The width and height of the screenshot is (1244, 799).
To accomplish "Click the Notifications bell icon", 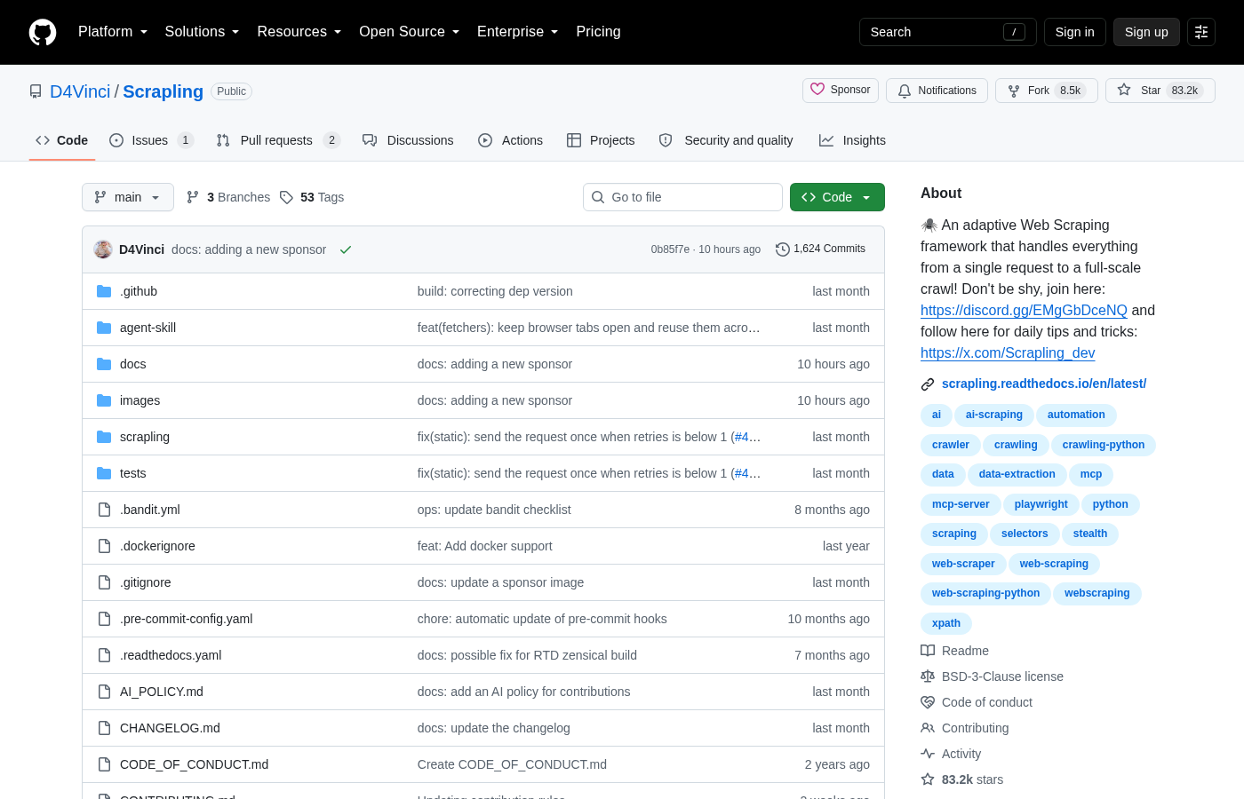I will coord(905,91).
